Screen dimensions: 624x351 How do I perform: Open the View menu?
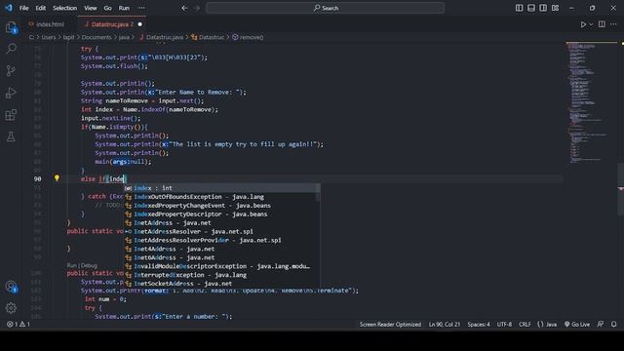(x=91, y=8)
